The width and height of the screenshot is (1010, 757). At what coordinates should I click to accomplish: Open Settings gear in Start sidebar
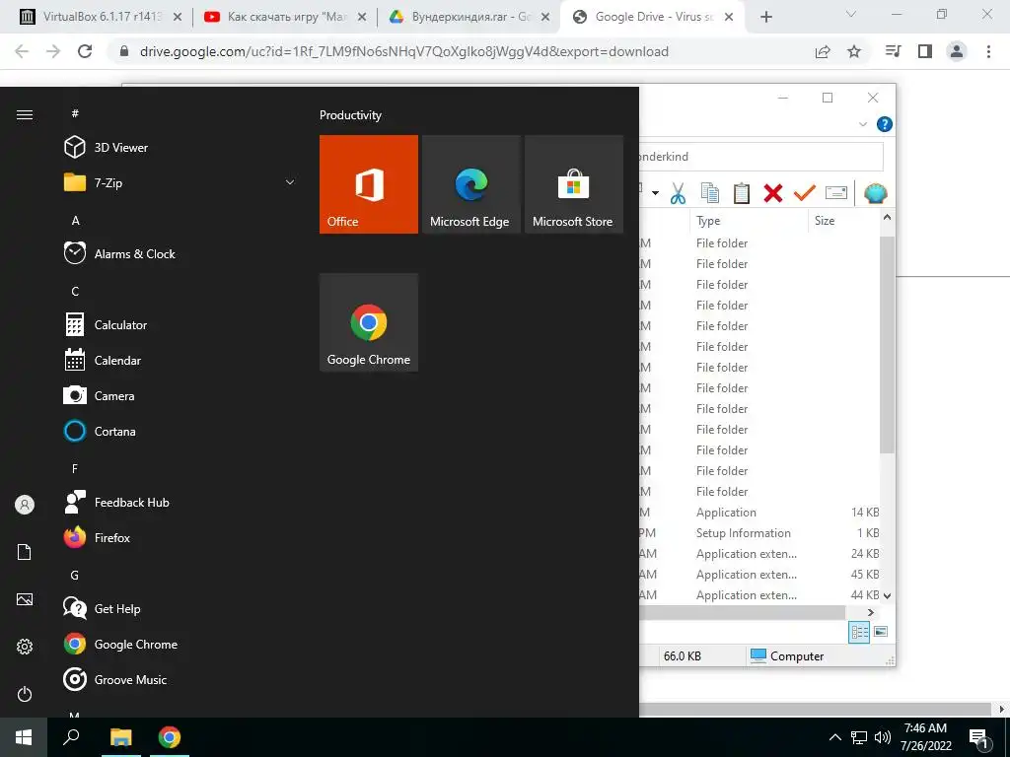(x=25, y=647)
